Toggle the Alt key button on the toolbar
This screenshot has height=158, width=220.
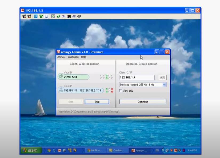(x=73, y=16)
